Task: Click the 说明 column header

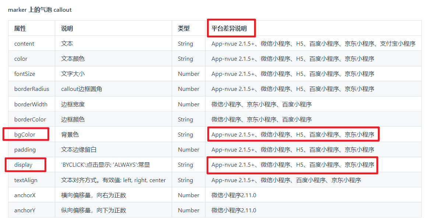Action: [67, 28]
